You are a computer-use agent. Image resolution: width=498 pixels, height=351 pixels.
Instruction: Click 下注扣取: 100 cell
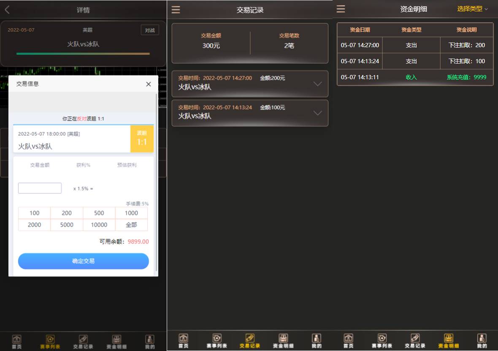pyautogui.click(x=466, y=61)
